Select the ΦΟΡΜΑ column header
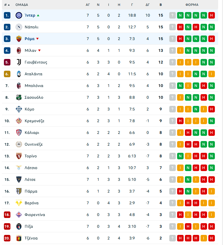Image resolution: width=223 pixels, height=245 pixels. [x=192, y=5]
